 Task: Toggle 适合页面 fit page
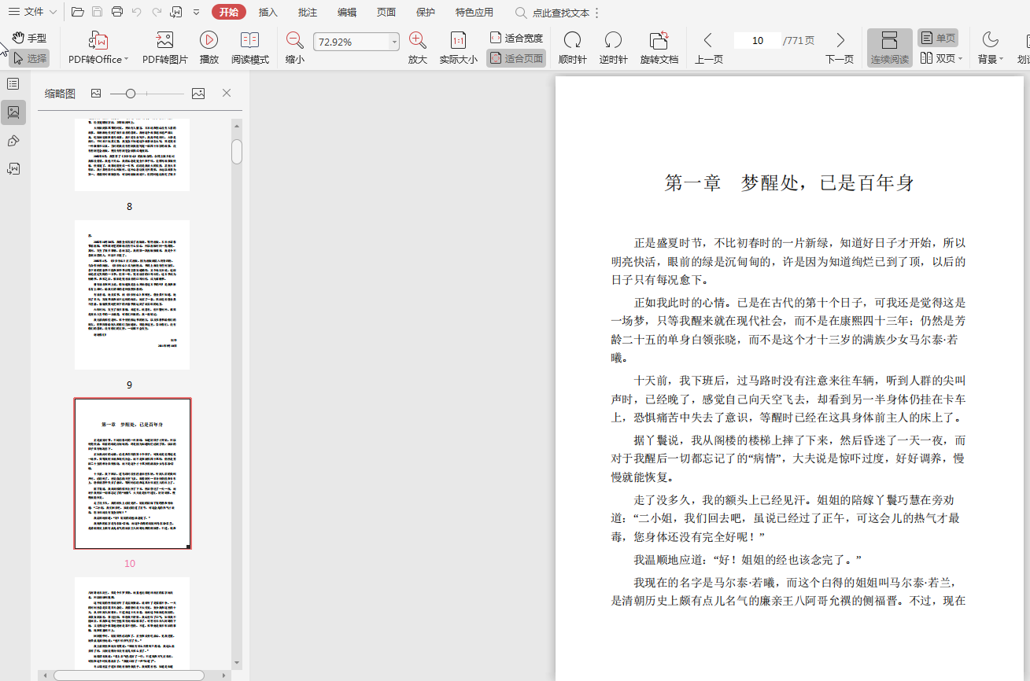pyautogui.click(x=515, y=58)
